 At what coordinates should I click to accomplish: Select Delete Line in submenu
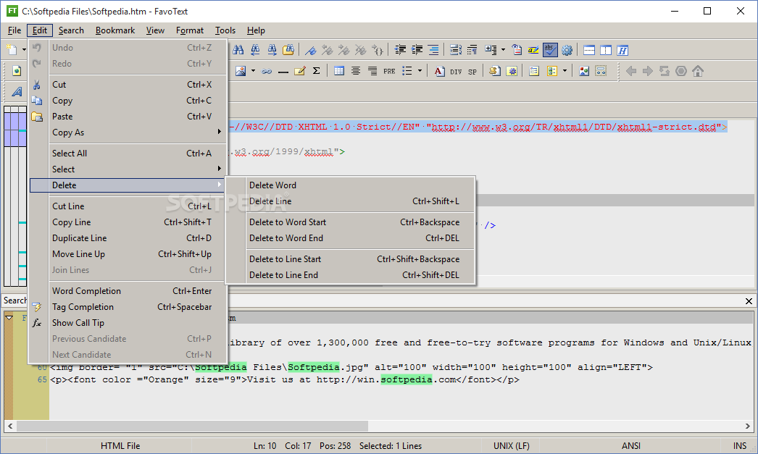(351, 201)
